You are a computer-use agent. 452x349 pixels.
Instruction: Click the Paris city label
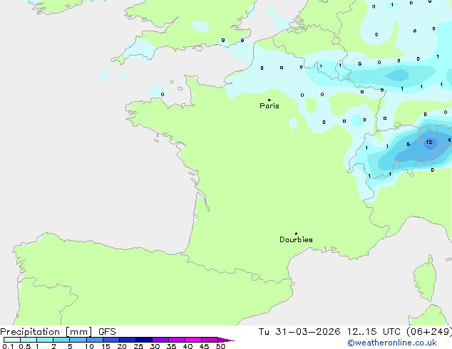(x=269, y=106)
